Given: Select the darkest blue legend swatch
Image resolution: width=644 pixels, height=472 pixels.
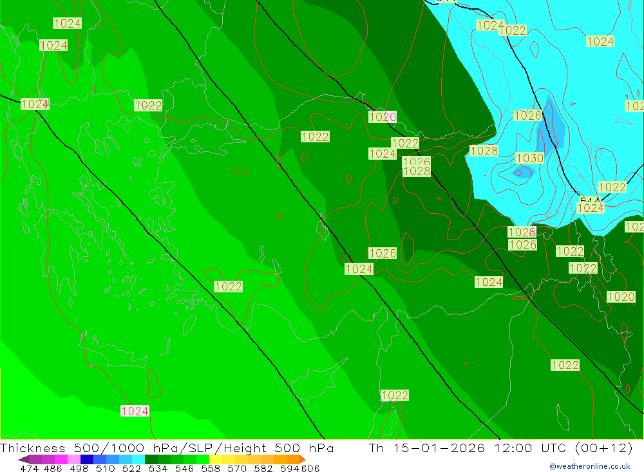Looking at the screenshot, I should point(87,459).
